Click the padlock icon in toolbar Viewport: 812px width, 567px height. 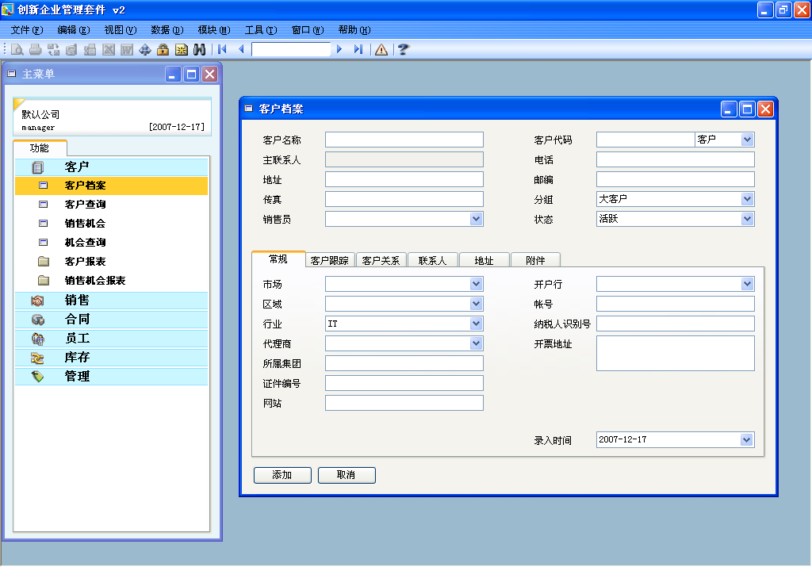[x=163, y=49]
